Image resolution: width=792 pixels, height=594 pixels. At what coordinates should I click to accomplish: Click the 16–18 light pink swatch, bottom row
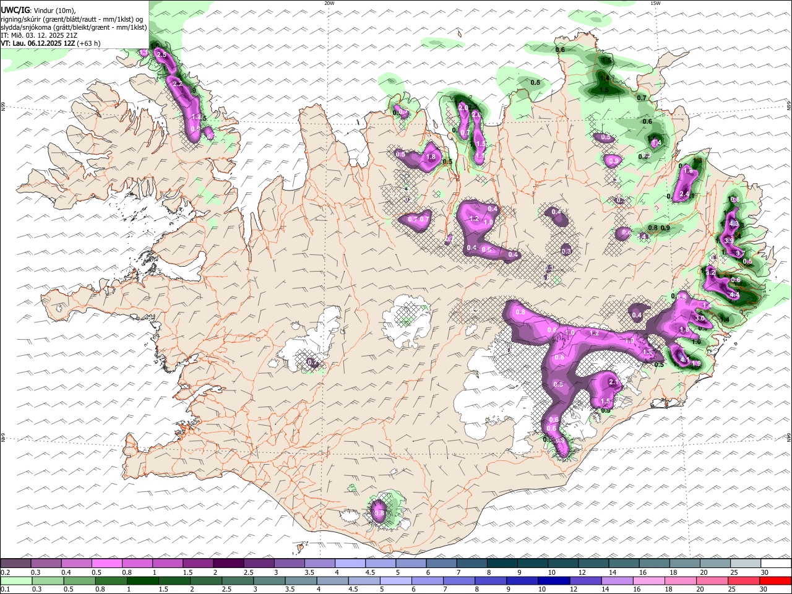pos(648,580)
